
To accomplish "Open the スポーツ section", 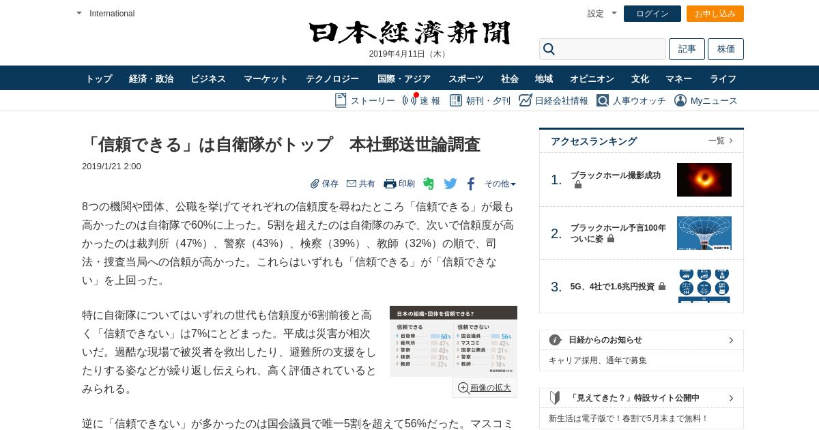I will click(x=466, y=78).
